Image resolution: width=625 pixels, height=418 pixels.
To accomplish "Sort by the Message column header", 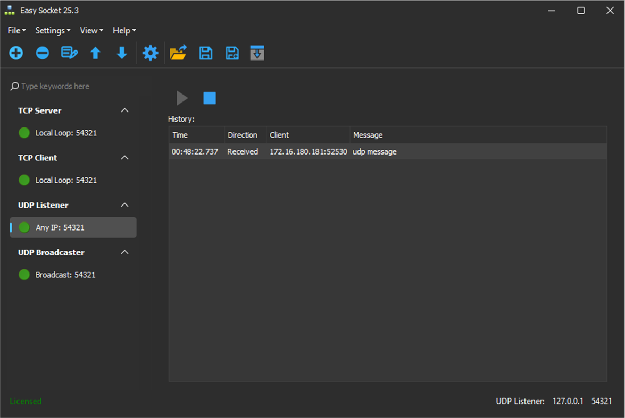I will [x=478, y=135].
